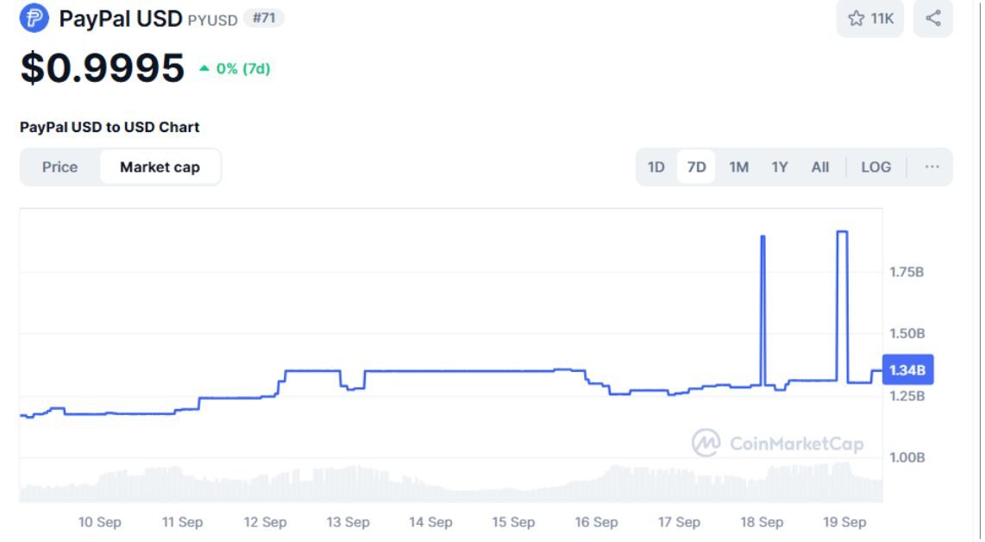This screenshot has height=542, width=985.
Task: Click the PayPal USD coin name title
Action: point(121,18)
